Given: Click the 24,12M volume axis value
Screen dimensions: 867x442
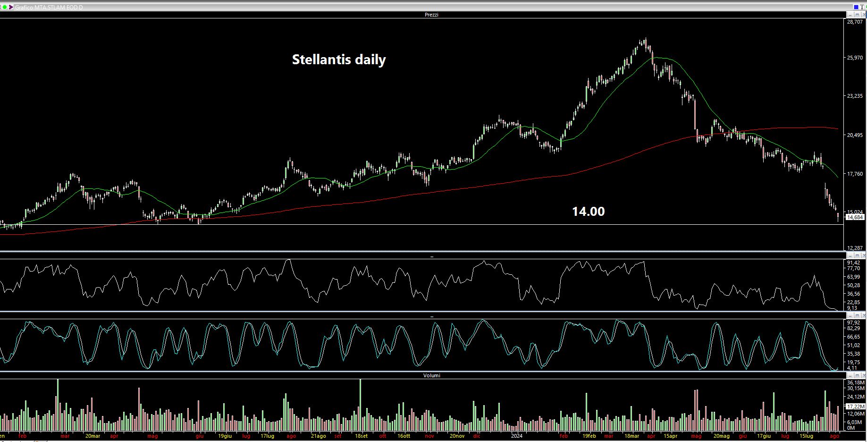Looking at the screenshot, I should [856, 397].
